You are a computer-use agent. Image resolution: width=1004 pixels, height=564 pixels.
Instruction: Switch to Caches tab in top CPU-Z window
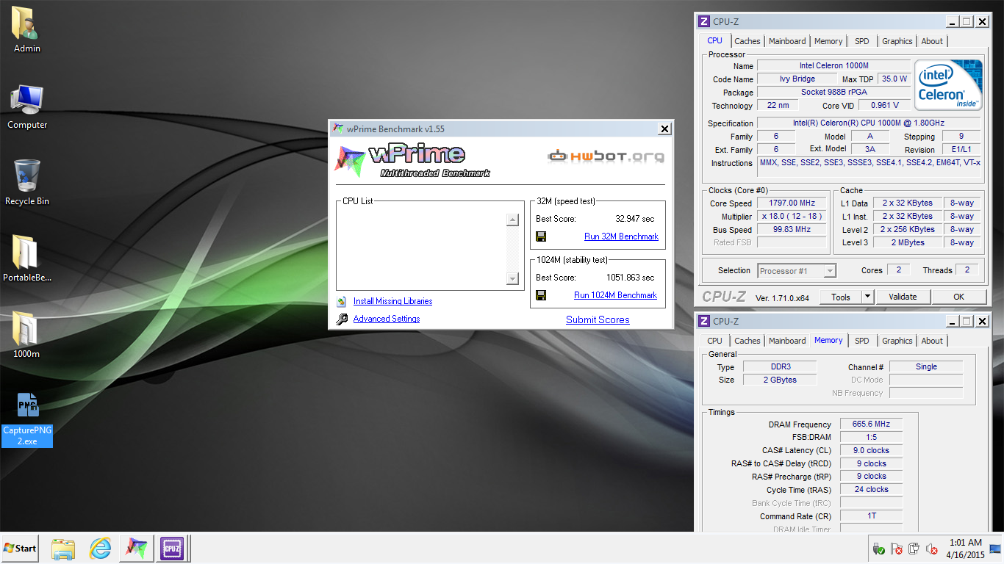click(747, 41)
